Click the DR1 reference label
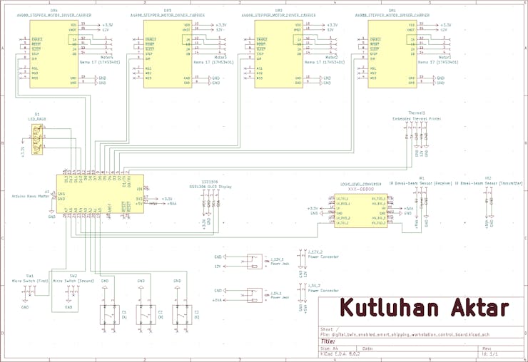Viewport: 528px width, 362px height. click(392, 11)
